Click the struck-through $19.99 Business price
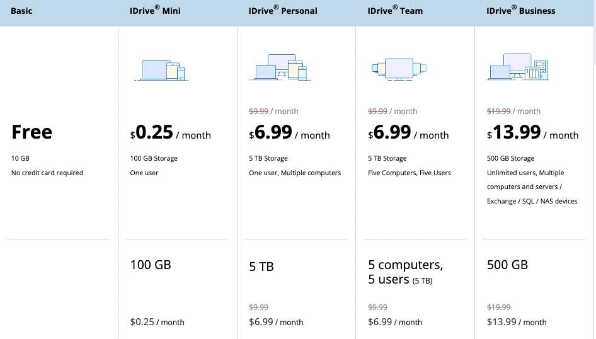This screenshot has height=339, width=596. [499, 111]
